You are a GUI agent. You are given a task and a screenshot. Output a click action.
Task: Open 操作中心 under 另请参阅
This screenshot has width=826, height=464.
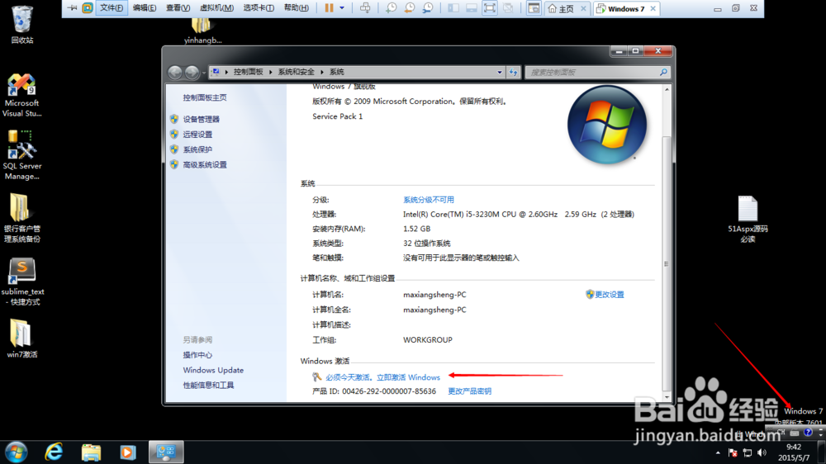point(197,355)
